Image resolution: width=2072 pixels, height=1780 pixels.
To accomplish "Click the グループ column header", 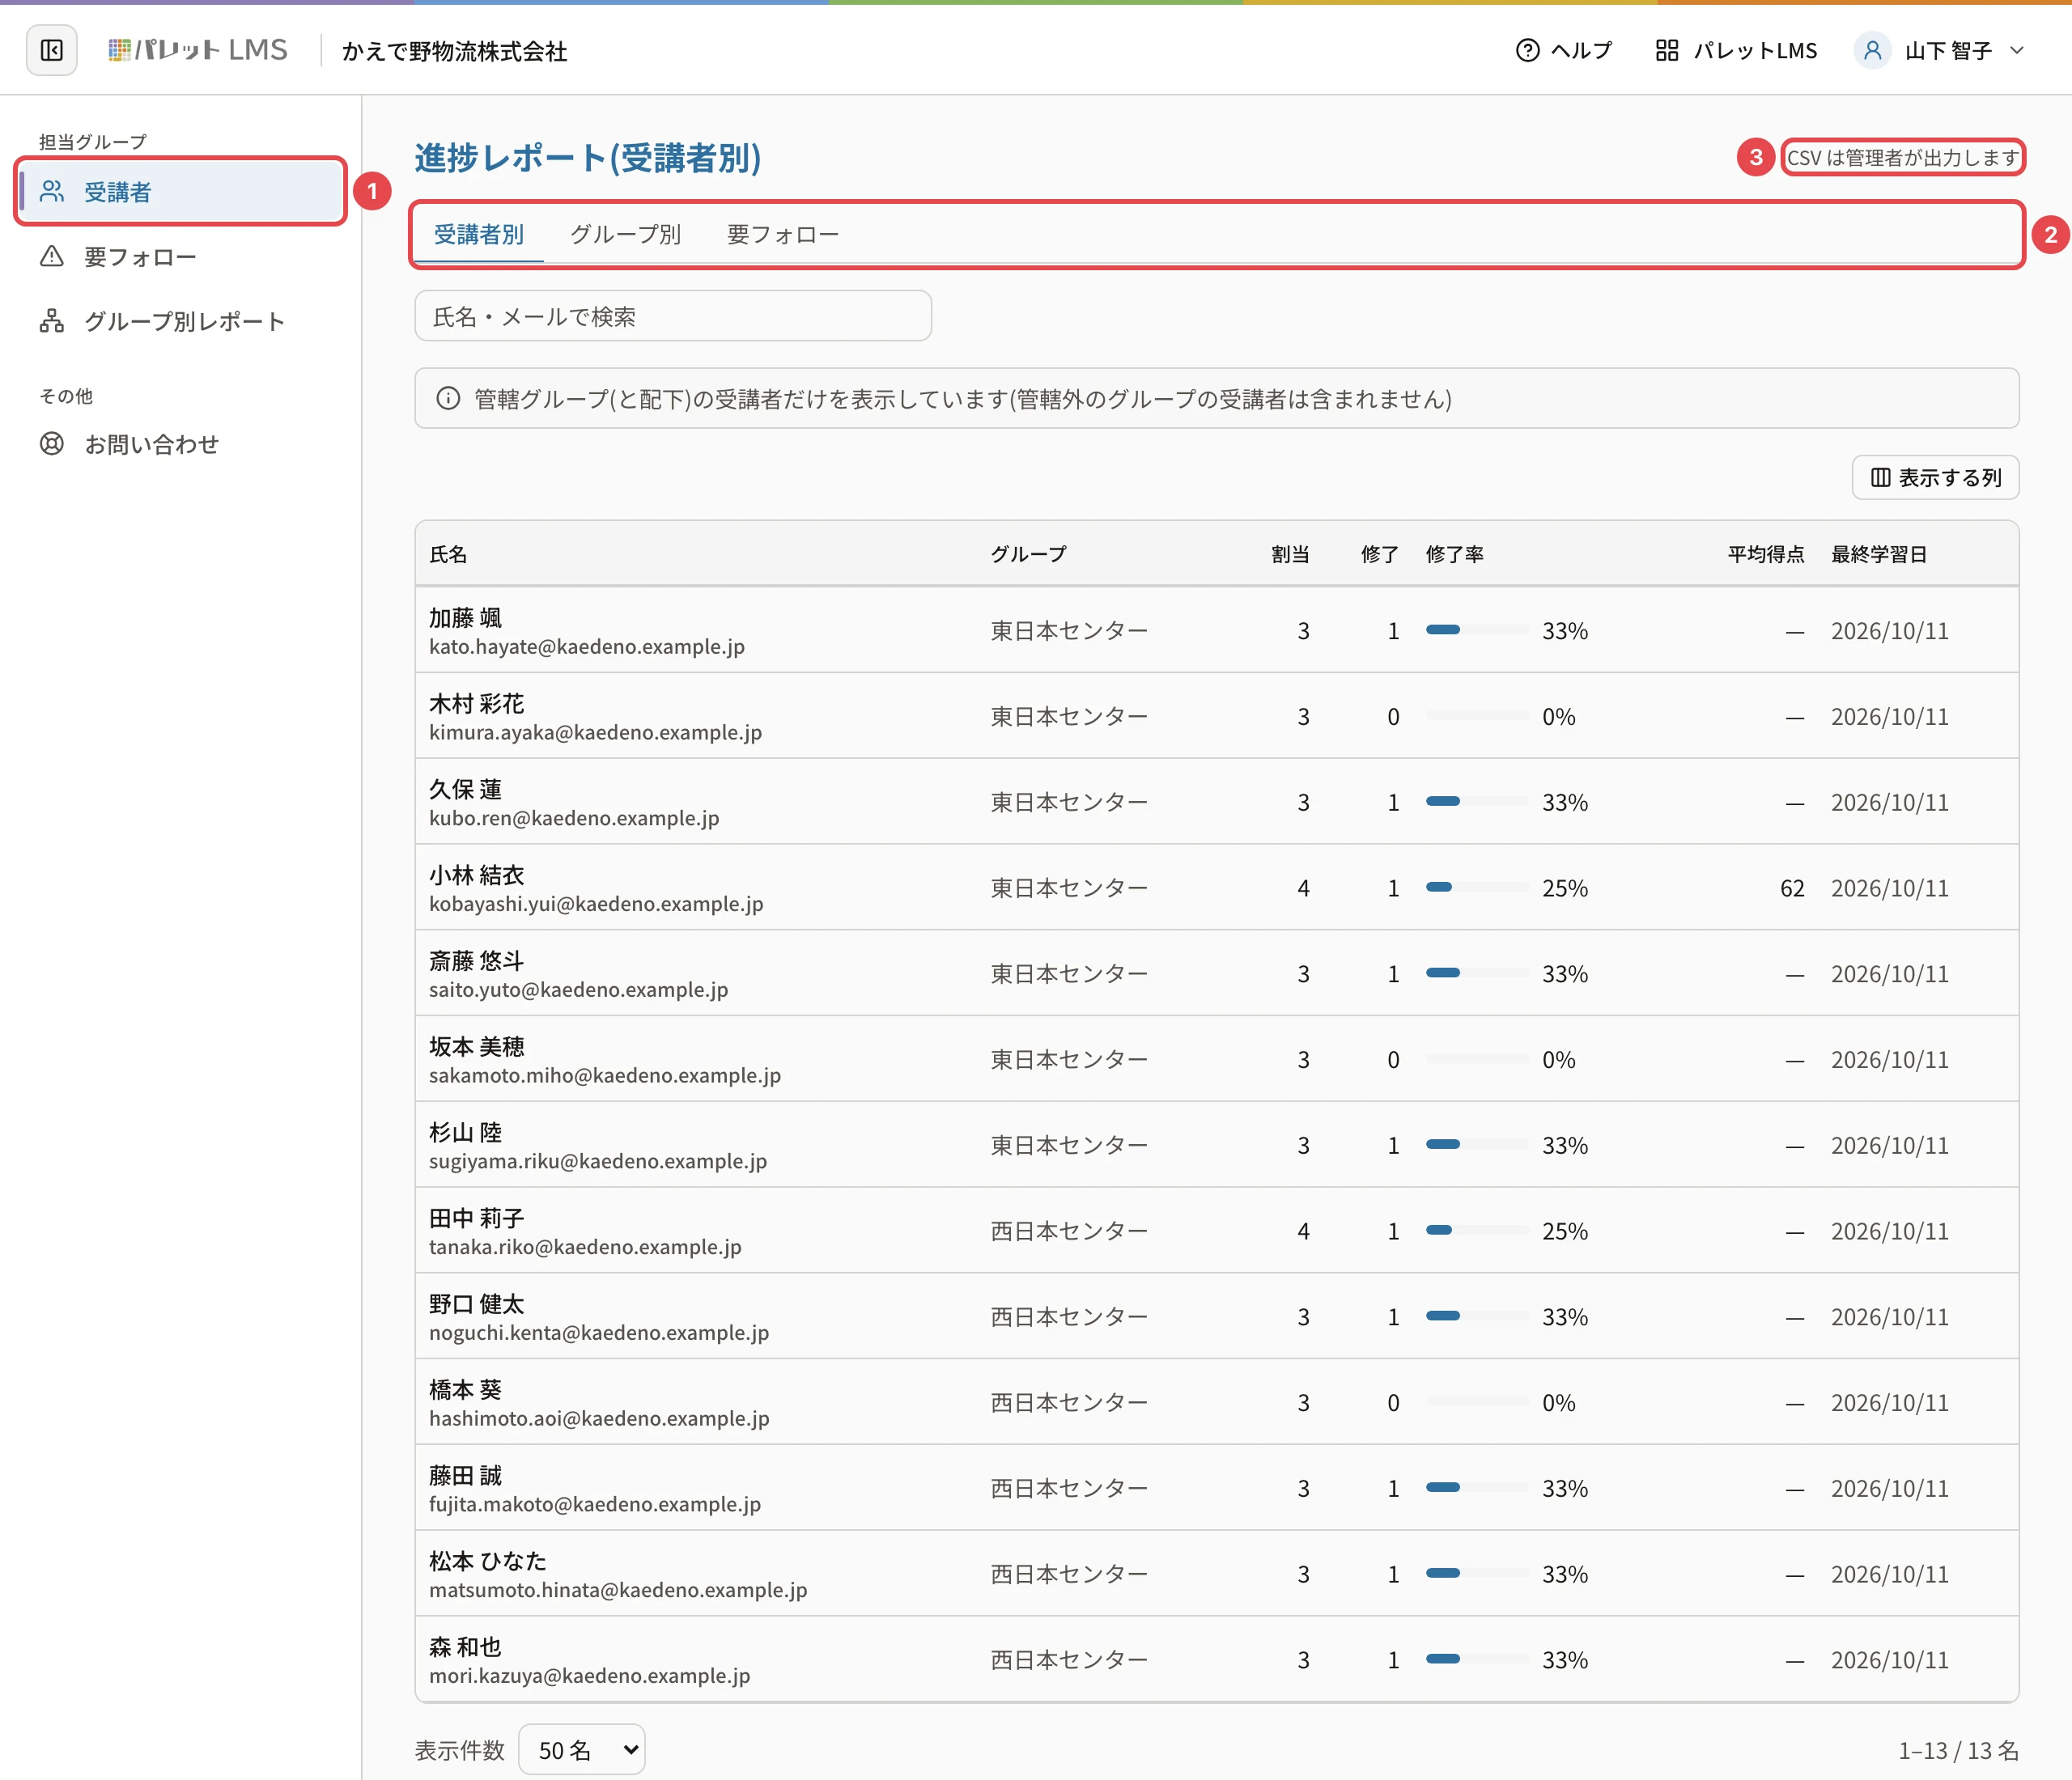I will coord(1028,553).
